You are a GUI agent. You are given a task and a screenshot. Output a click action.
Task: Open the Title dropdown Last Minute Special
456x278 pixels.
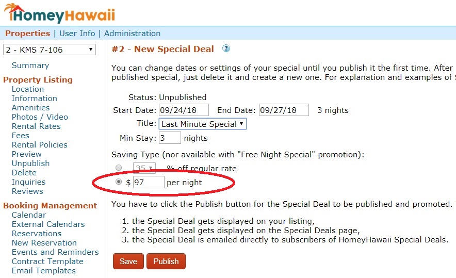202,124
